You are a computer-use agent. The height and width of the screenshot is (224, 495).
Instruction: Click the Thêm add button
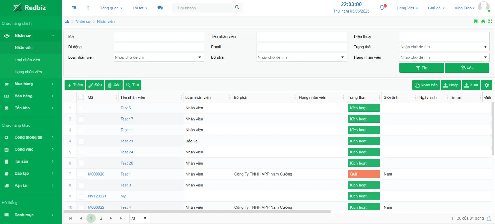pos(75,85)
